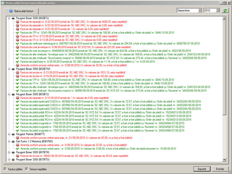This screenshot has width=232, height=174.
Task: Click the Exportă button
Action: click(x=202, y=169)
